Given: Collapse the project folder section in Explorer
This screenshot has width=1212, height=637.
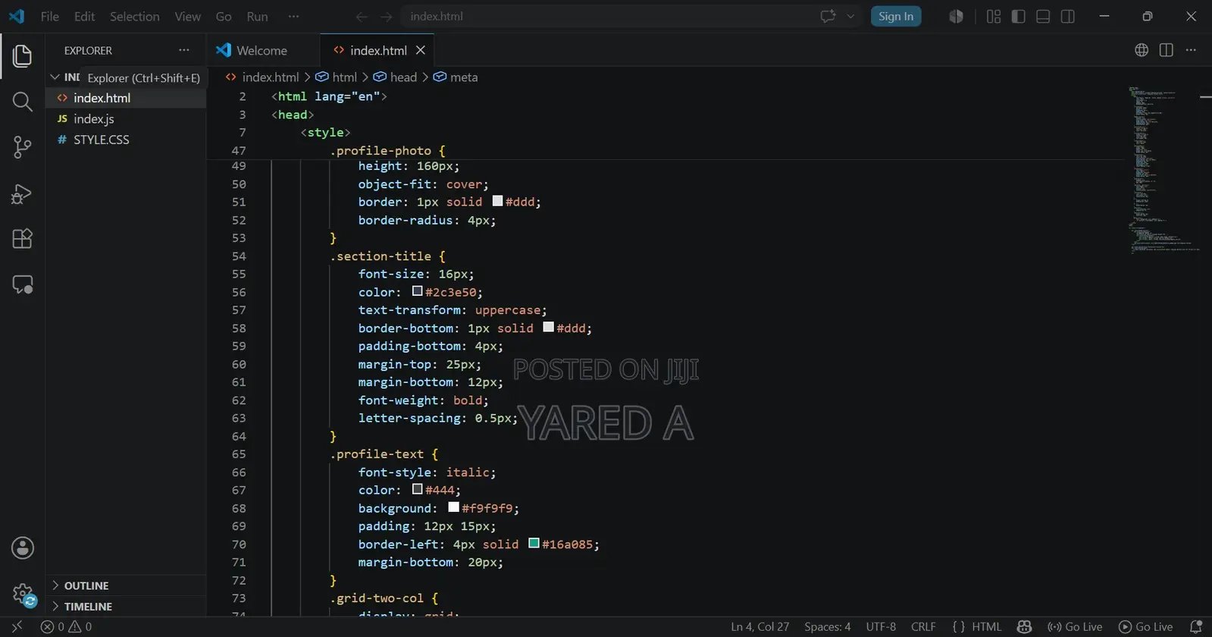Looking at the screenshot, I should [55, 77].
